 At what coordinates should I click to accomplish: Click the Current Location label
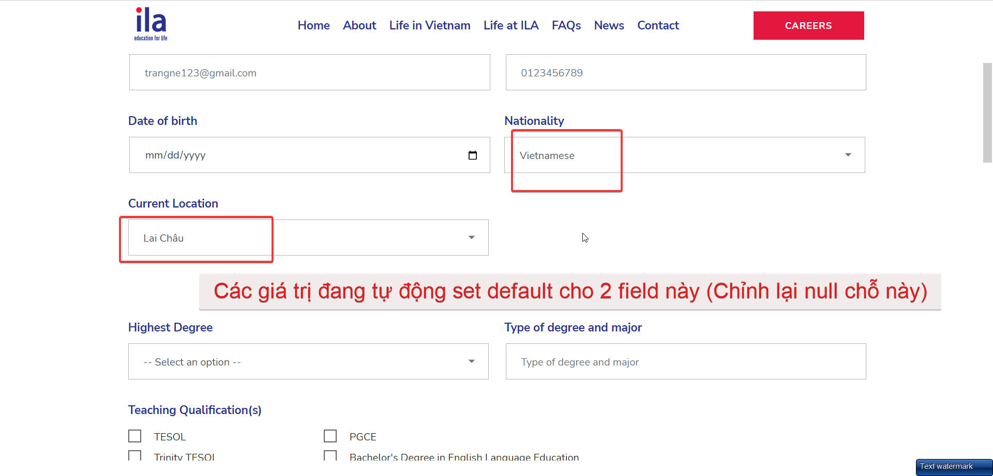pos(173,203)
